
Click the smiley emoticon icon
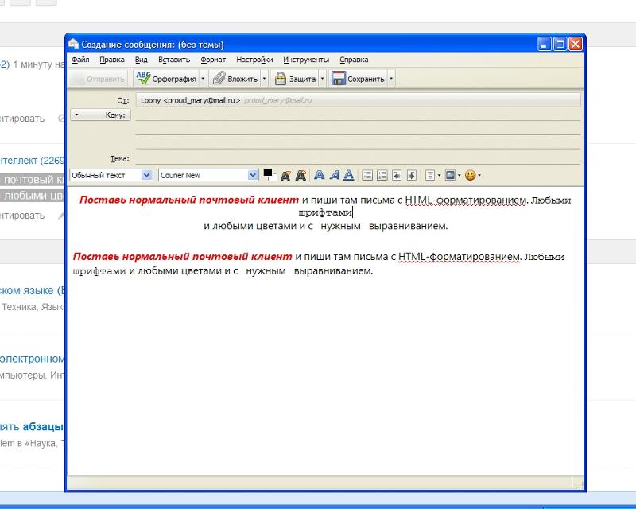click(x=470, y=175)
